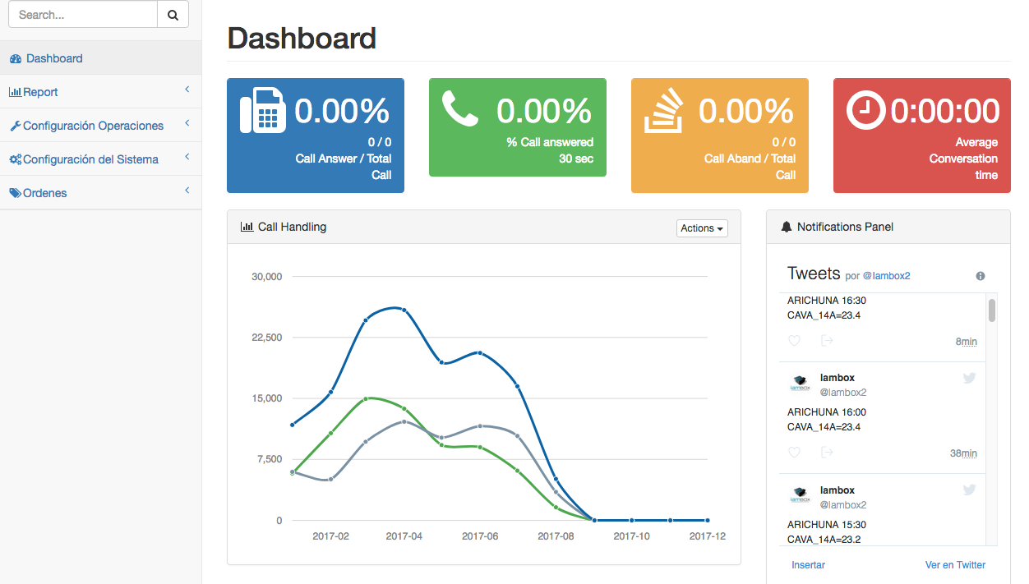
Task: Click the tweets panel scrollbar thumb
Action: [x=992, y=310]
